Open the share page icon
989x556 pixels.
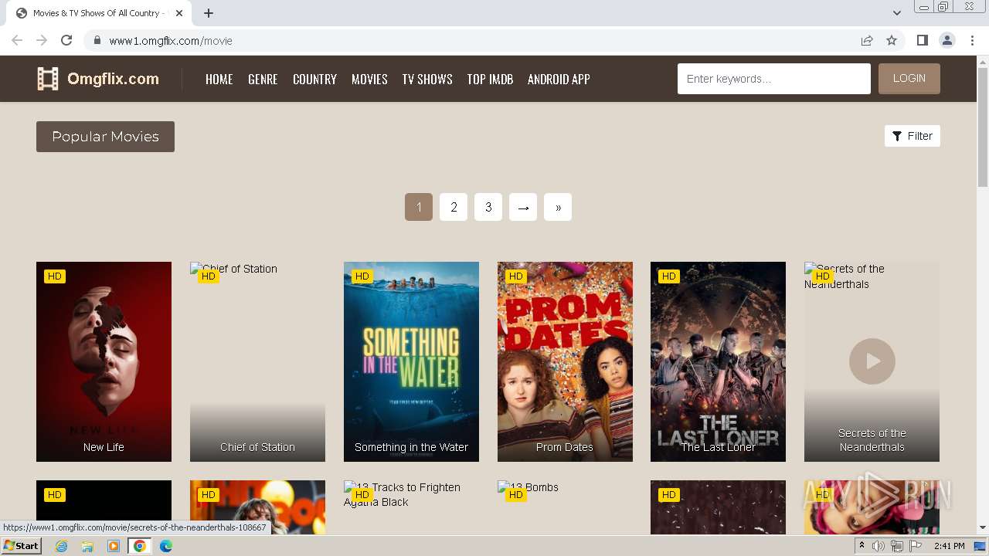pyautogui.click(x=867, y=40)
